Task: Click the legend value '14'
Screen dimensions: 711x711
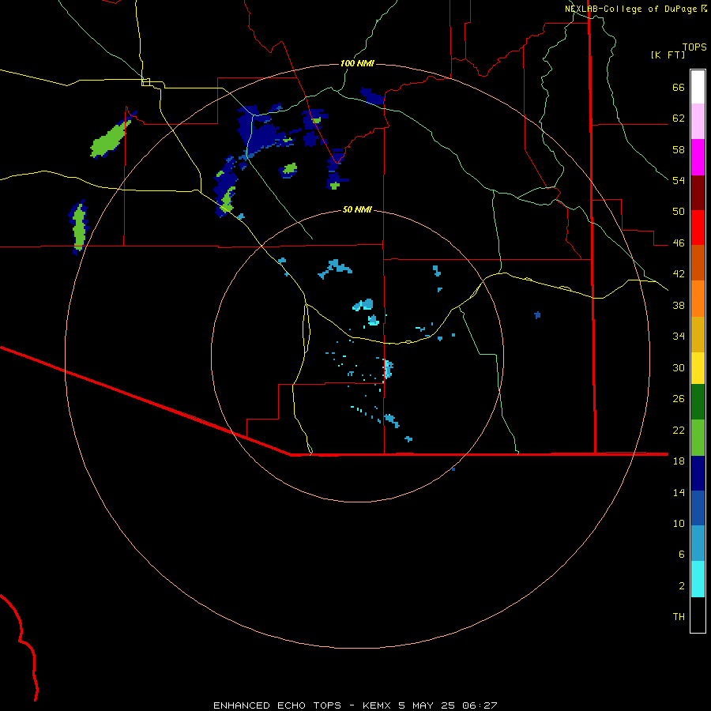Action: click(679, 492)
